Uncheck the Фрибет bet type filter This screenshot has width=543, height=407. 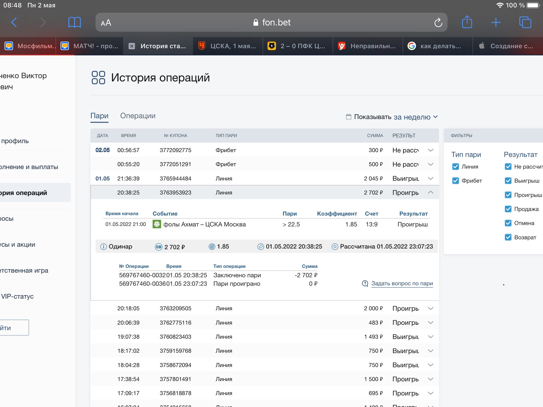[x=456, y=181]
